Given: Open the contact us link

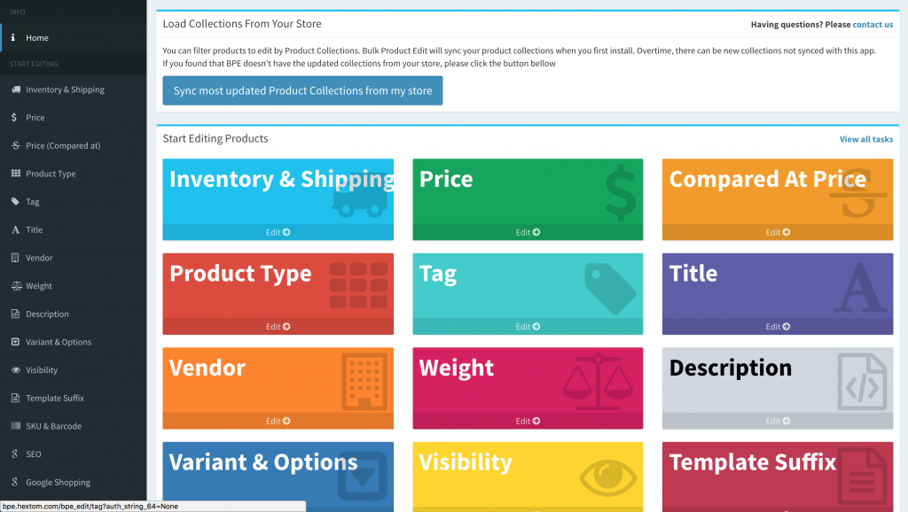Looking at the screenshot, I should click(873, 24).
